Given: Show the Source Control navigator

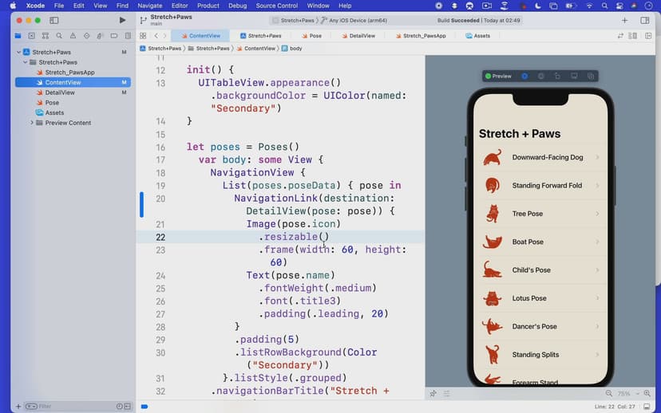Looking at the screenshot, I should (x=31, y=36).
